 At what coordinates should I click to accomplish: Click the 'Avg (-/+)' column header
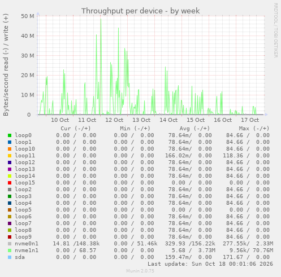[x=194, y=129]
